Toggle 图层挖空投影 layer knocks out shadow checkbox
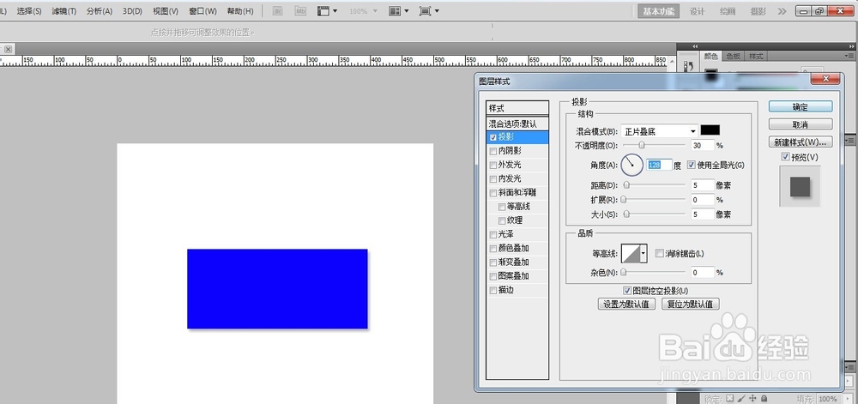 pyautogui.click(x=627, y=291)
